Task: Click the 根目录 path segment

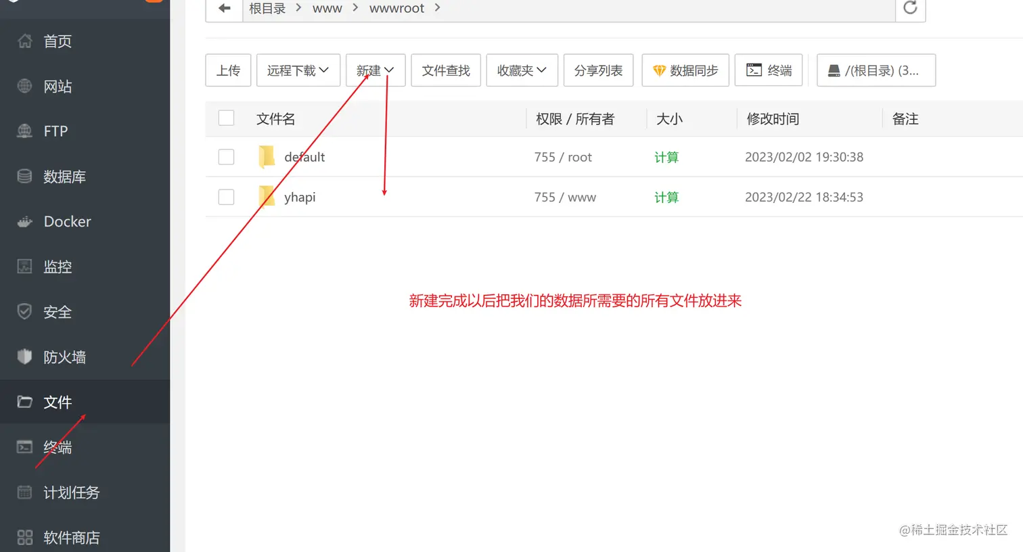Action: click(x=267, y=8)
